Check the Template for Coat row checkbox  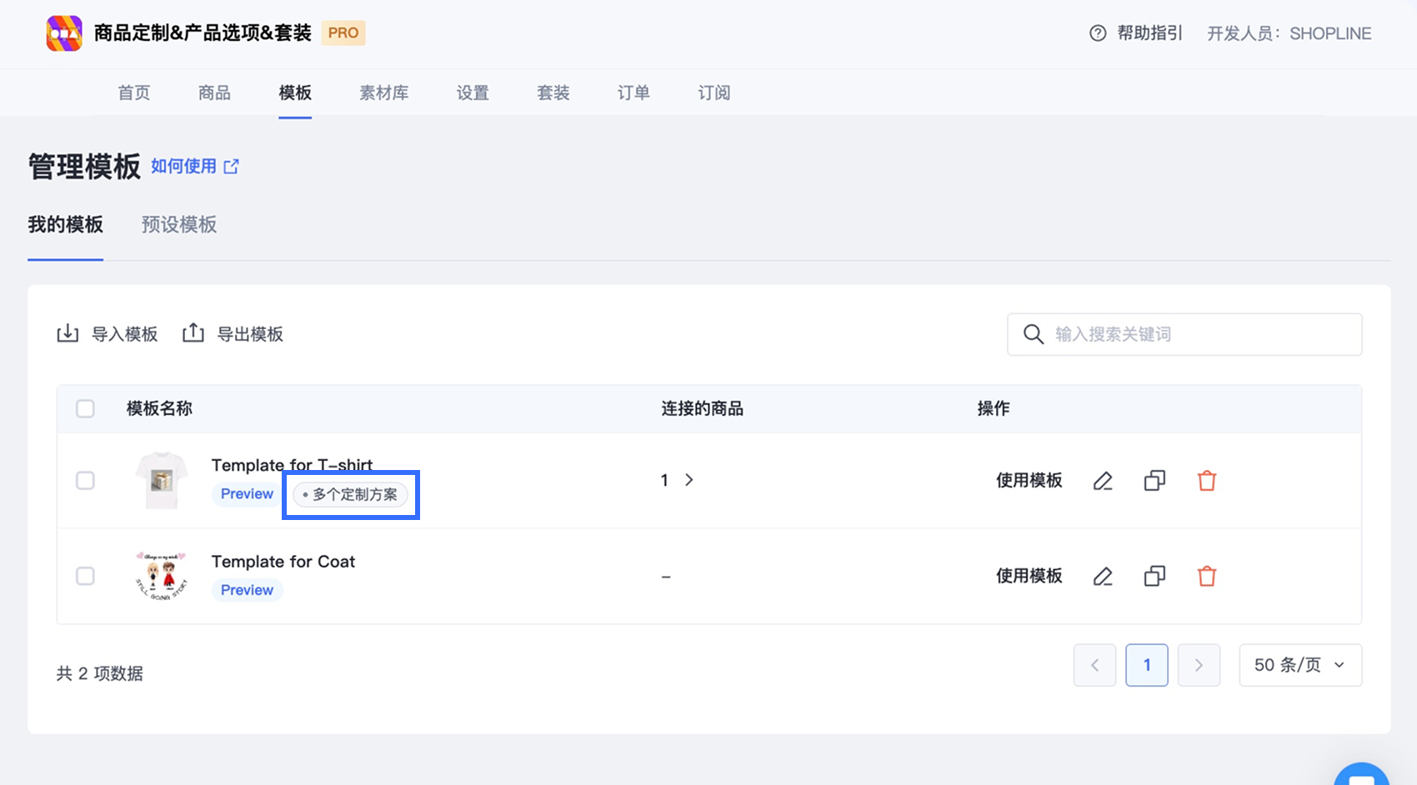pyautogui.click(x=85, y=576)
